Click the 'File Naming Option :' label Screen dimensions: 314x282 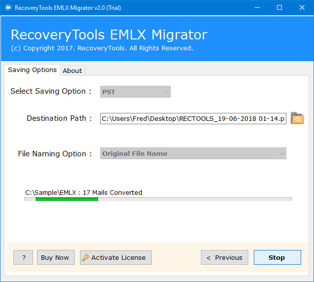pos(55,154)
